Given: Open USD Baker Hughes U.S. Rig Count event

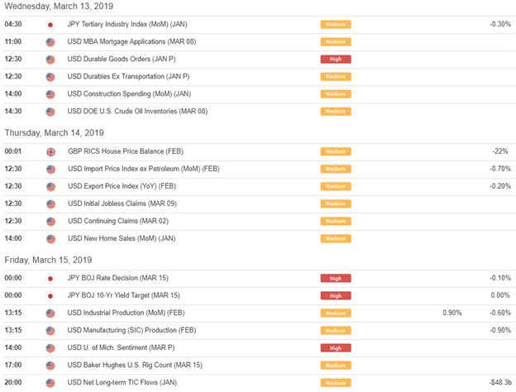Looking at the screenshot, I should 135,365.
